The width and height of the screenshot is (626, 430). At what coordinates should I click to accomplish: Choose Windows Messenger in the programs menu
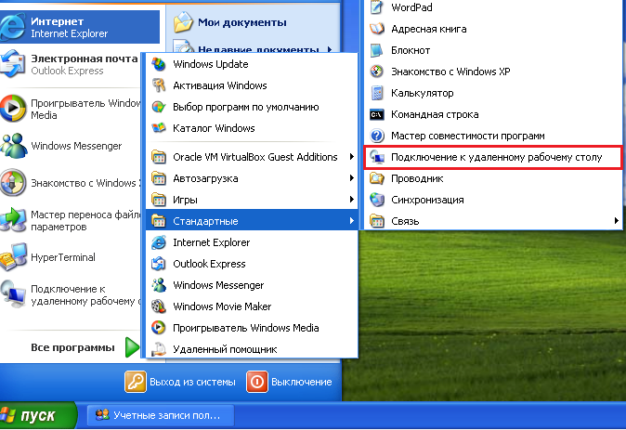pos(252,285)
